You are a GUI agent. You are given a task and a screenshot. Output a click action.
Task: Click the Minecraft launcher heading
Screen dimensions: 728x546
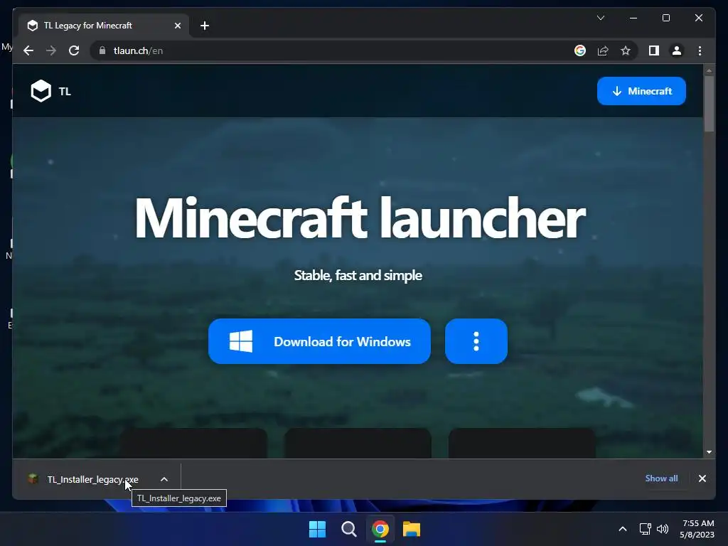pos(360,218)
